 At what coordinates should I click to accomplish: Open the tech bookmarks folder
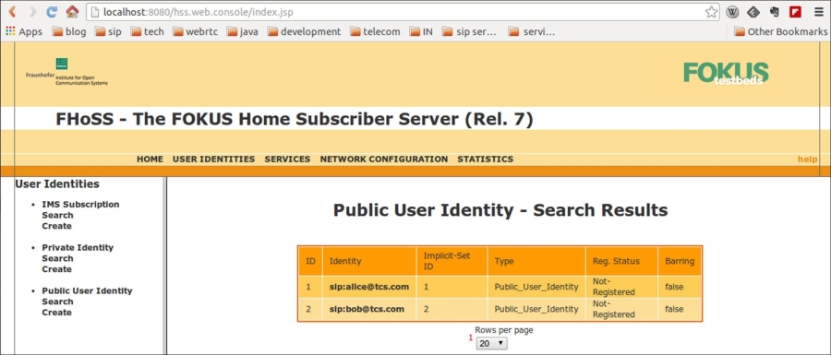click(x=148, y=31)
